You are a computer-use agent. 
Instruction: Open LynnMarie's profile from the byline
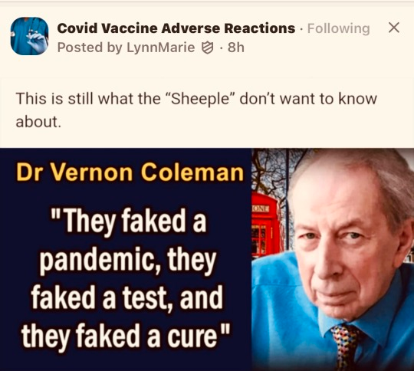pyautogui.click(x=160, y=48)
